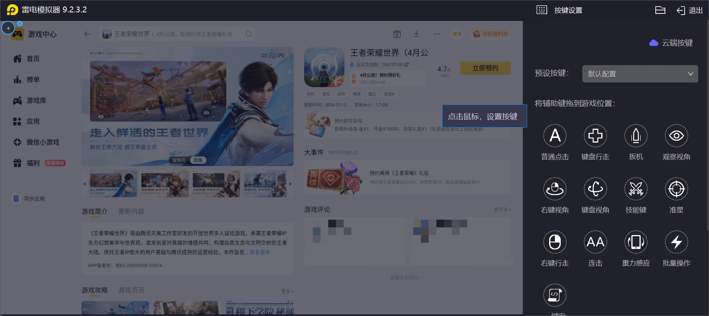
Task: Open the three-dot more menu
Action: click(437, 34)
